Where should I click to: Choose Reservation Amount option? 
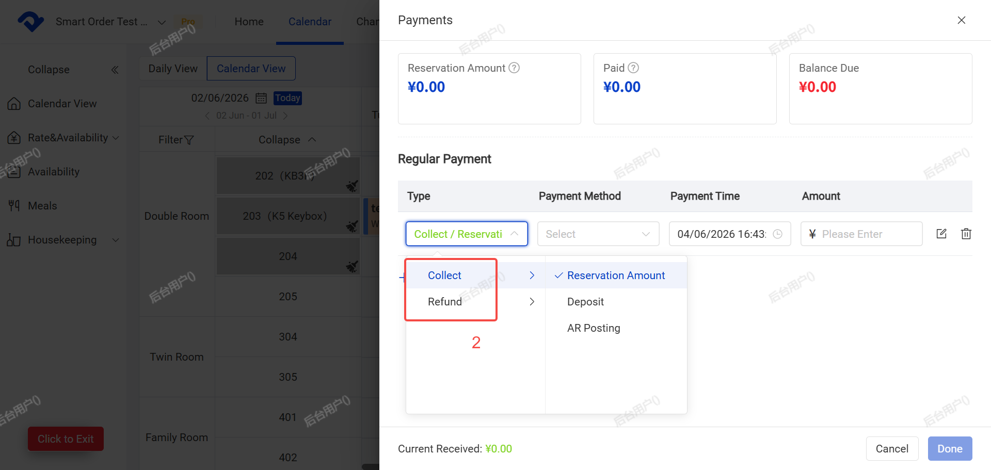616,275
